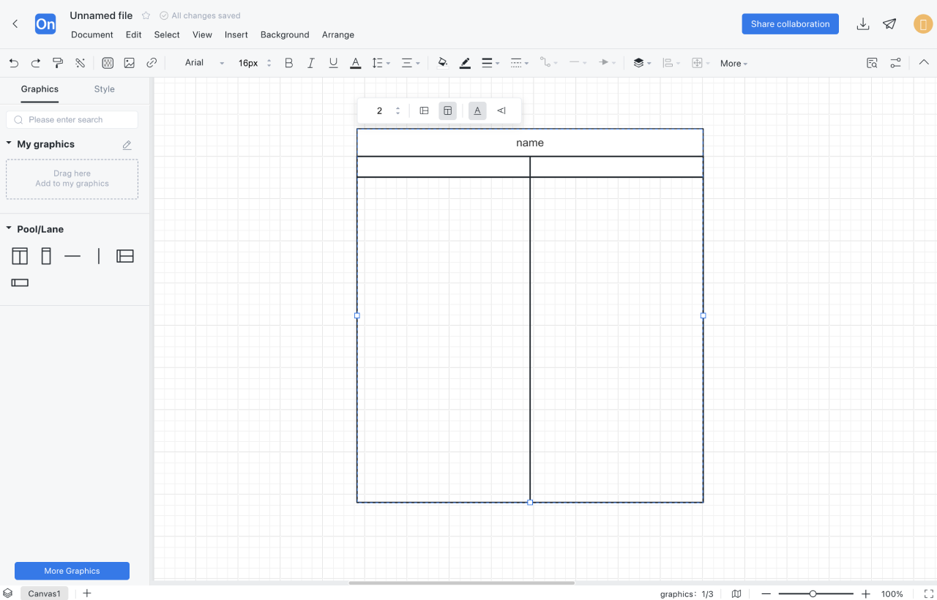The width and height of the screenshot is (937, 600).
Task: Click the paper plane publish icon
Action: pyautogui.click(x=889, y=24)
